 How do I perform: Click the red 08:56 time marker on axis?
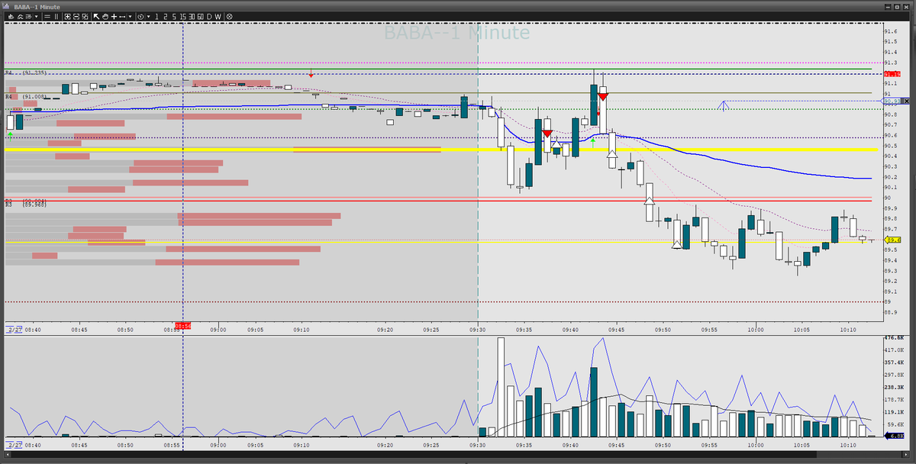pyautogui.click(x=182, y=327)
